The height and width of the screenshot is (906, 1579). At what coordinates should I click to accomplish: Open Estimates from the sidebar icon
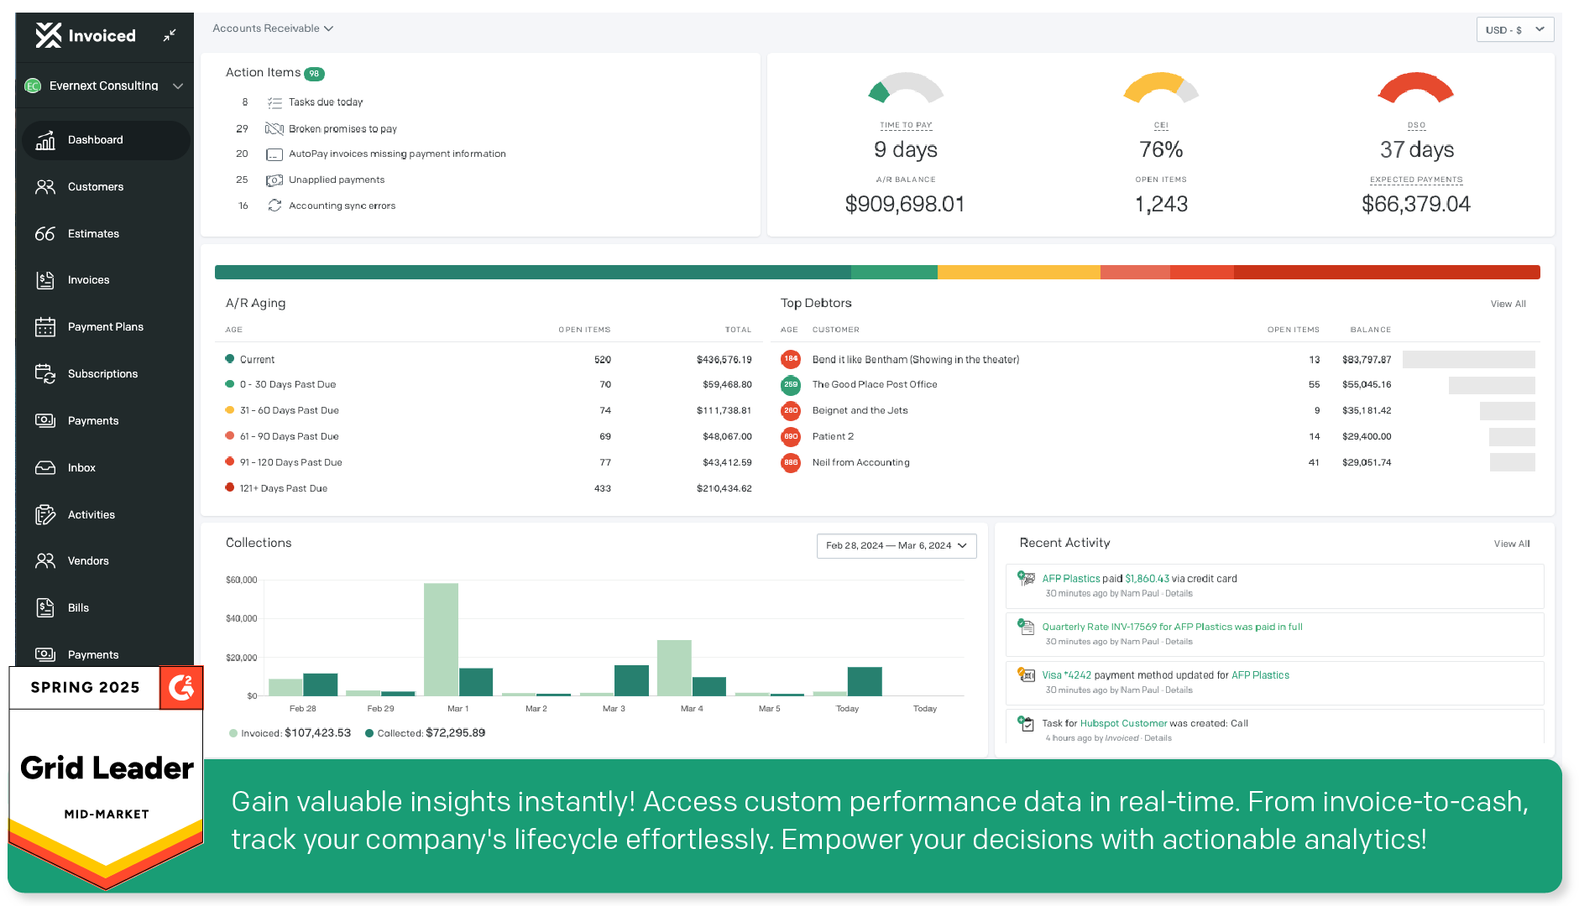45,233
